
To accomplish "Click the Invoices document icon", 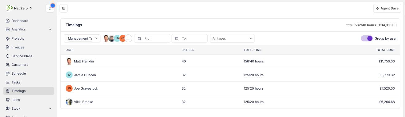I will point(8,47).
